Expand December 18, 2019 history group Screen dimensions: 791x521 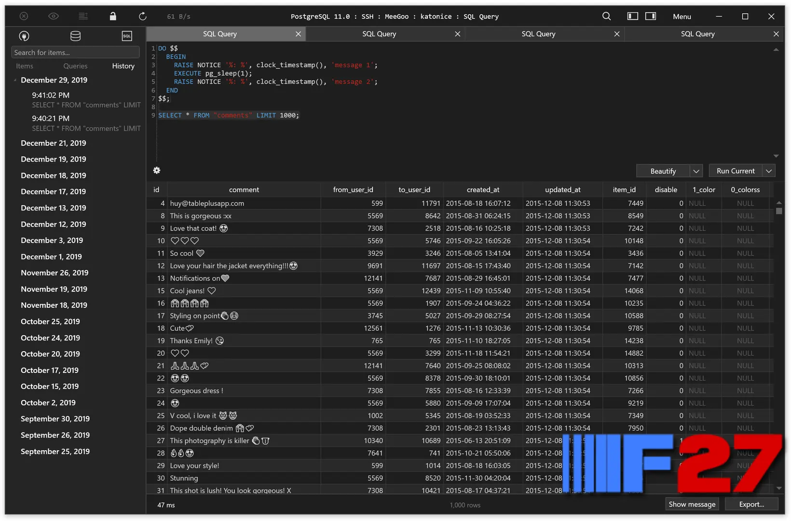point(54,176)
